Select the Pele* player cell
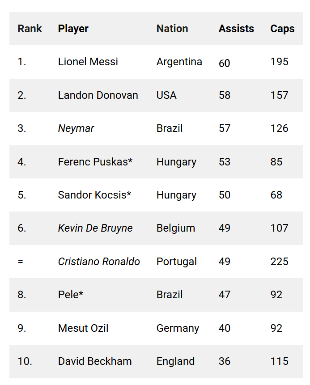Image resolution: width=310 pixels, height=385 pixels. click(71, 295)
